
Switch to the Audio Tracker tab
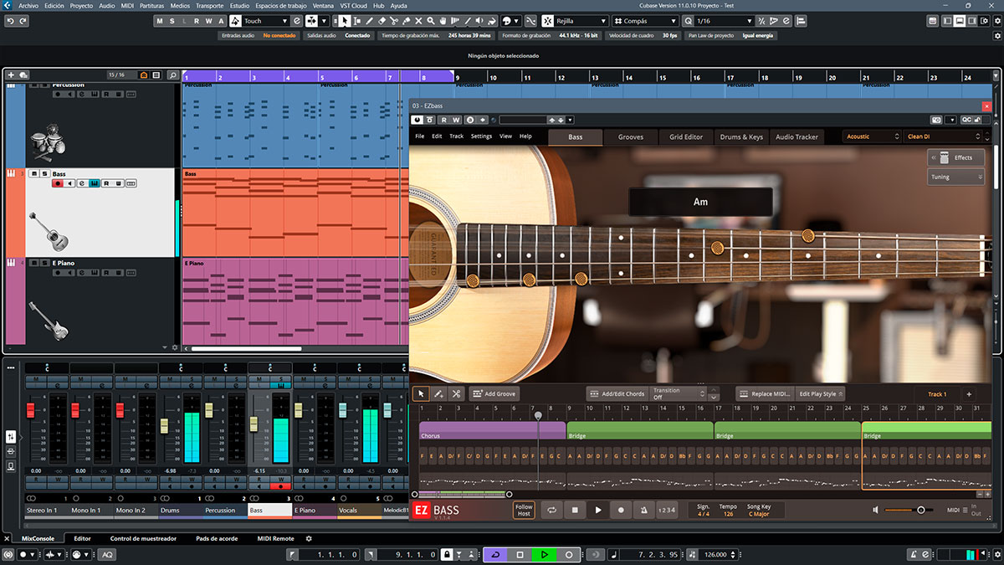797,136
